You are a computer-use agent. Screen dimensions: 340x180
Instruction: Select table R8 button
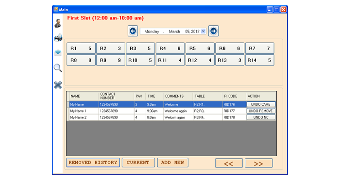click(81, 60)
